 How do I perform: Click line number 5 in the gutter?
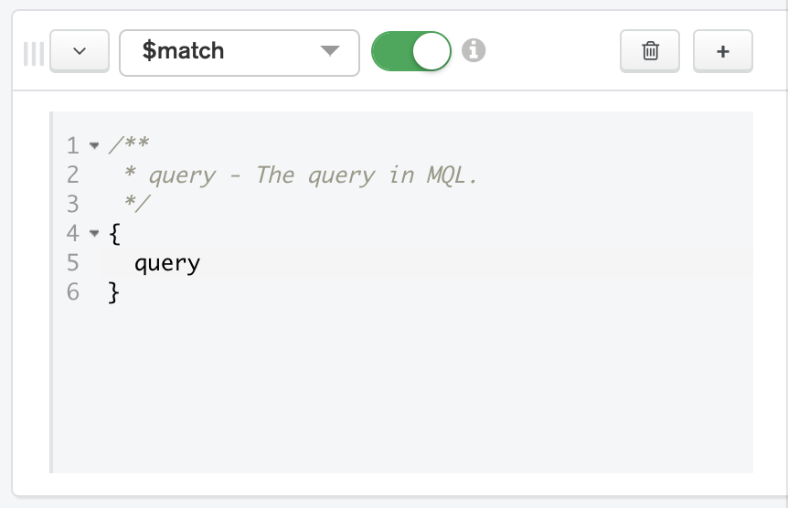pyautogui.click(x=72, y=263)
